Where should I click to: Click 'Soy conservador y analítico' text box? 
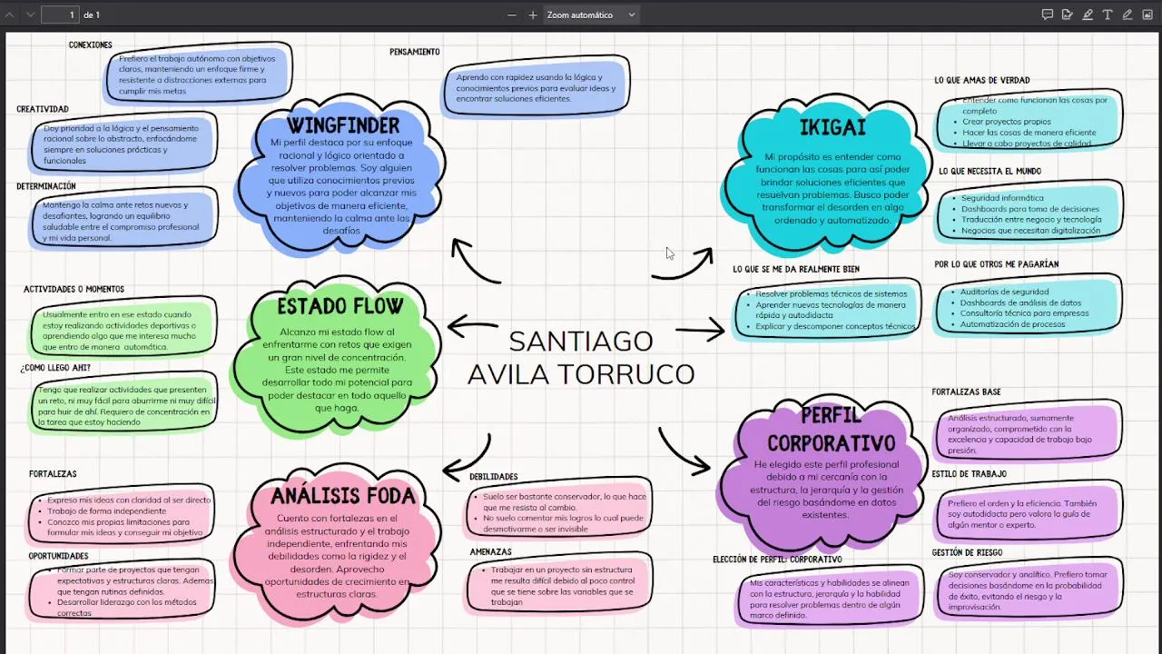click(1029, 590)
